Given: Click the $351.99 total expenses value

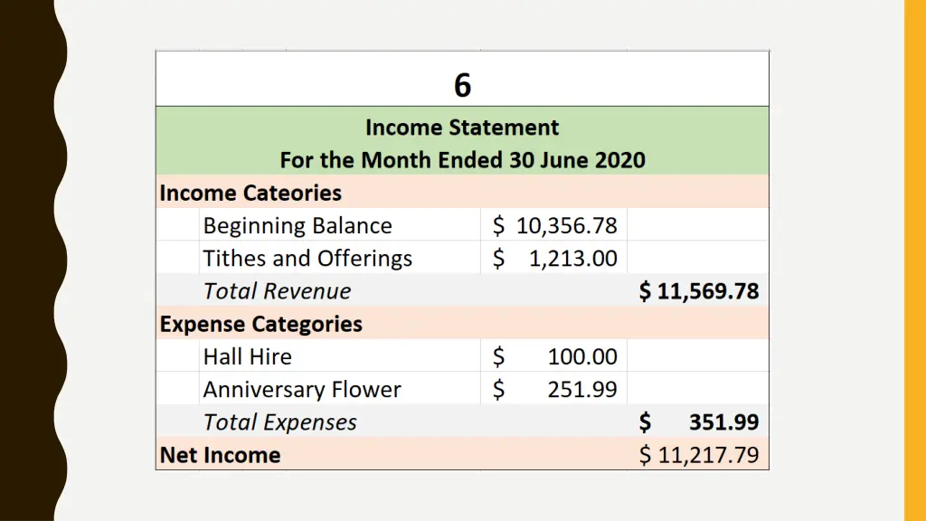Looking at the screenshot, I should [x=699, y=422].
